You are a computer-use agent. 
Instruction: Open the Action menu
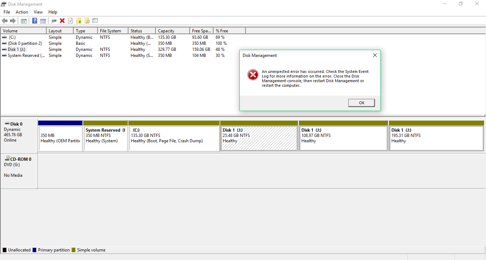(x=22, y=12)
